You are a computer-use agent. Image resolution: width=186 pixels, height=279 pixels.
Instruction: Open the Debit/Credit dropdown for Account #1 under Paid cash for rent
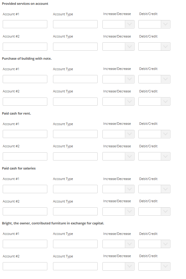click(154, 134)
